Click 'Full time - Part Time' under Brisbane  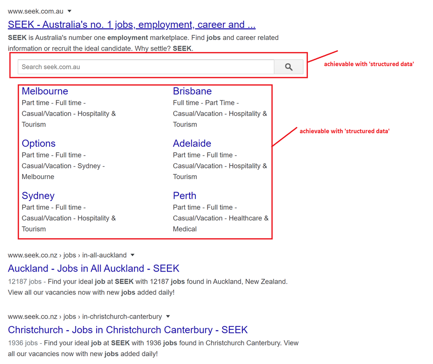[204, 103]
